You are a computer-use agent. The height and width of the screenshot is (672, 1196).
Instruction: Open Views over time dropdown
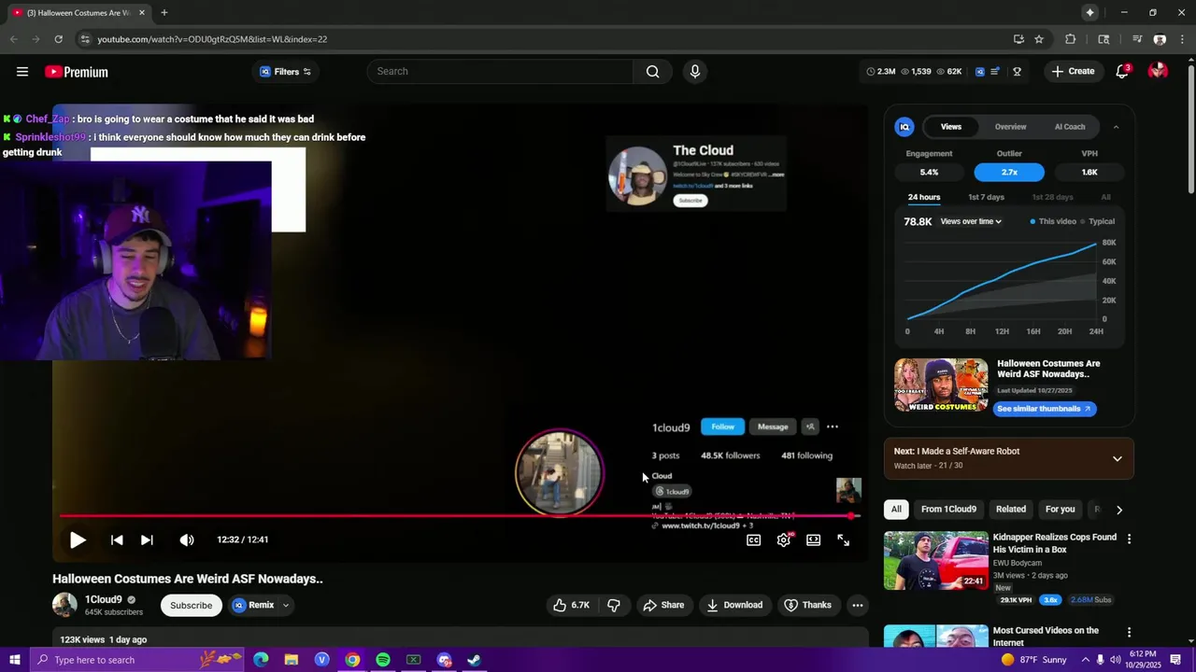(971, 221)
